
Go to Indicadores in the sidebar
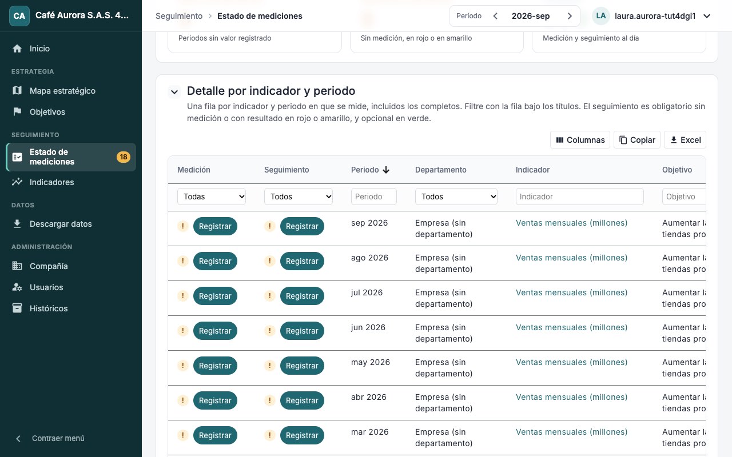pyautogui.click(x=71, y=182)
